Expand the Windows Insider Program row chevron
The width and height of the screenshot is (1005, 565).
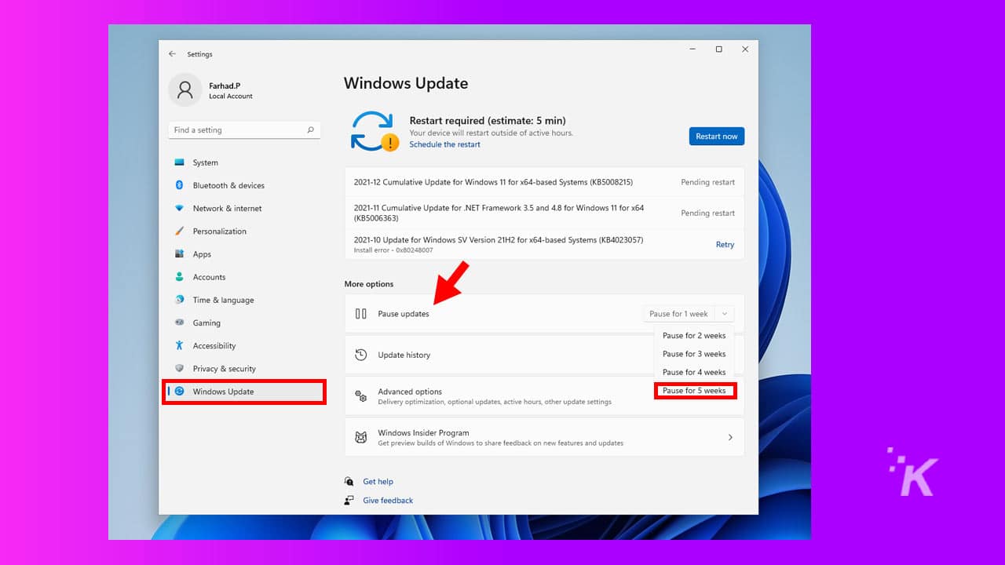point(729,437)
